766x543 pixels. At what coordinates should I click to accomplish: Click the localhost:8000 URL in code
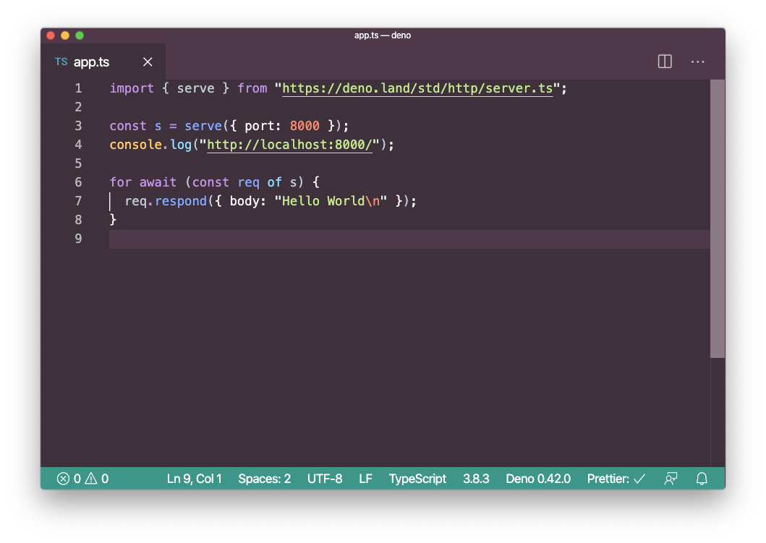[x=290, y=145]
